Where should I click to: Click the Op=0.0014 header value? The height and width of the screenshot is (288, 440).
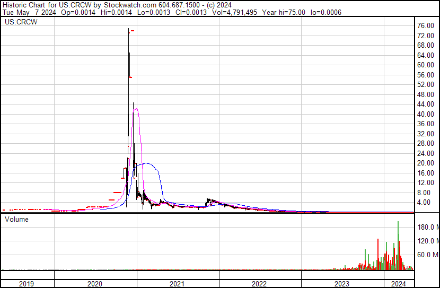(x=78, y=12)
